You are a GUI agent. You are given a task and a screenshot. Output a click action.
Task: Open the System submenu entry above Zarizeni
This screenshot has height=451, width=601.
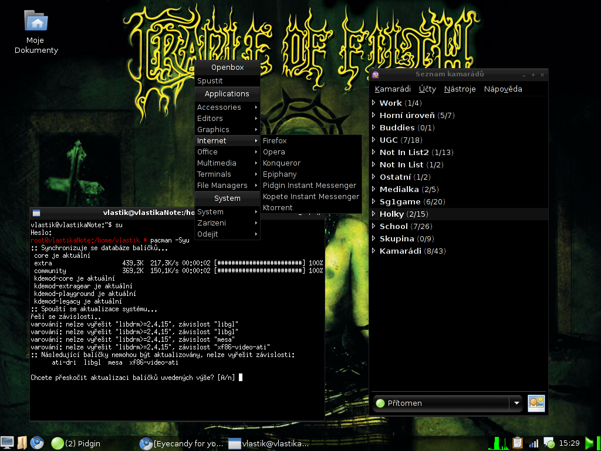[x=227, y=211]
